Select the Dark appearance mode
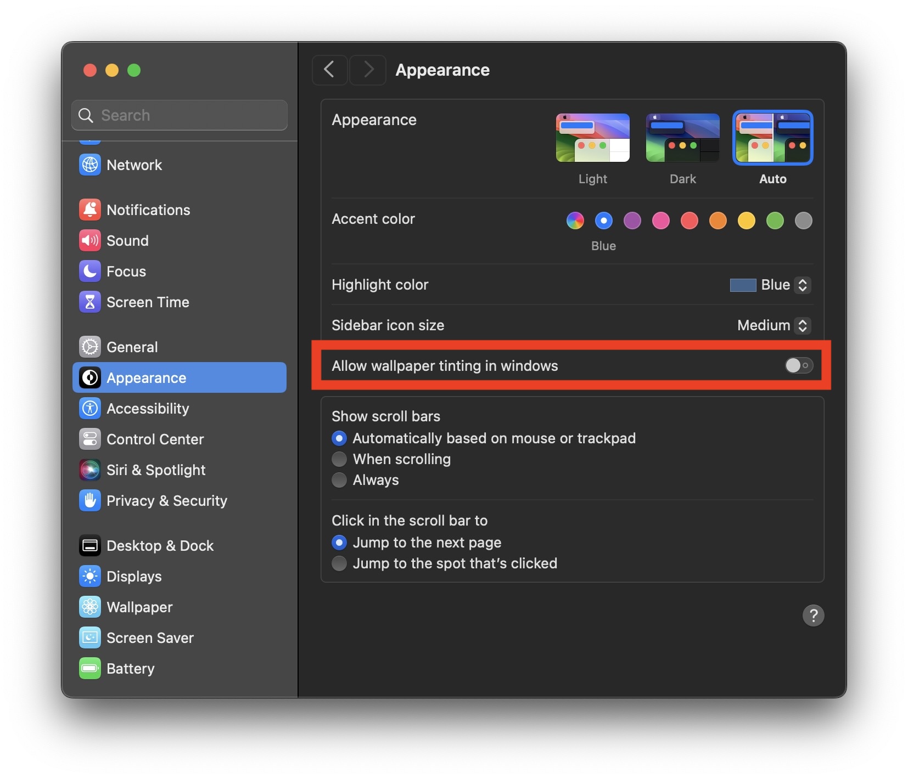This screenshot has height=779, width=908. point(682,138)
